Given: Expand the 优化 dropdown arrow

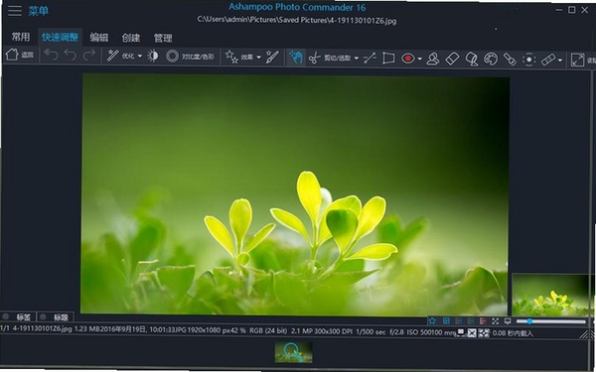Looking at the screenshot, I should [x=140, y=57].
